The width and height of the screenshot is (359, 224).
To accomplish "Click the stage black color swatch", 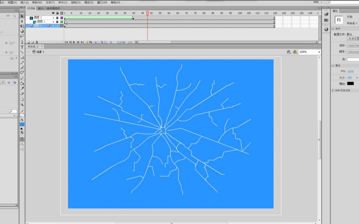I will point(350,84).
